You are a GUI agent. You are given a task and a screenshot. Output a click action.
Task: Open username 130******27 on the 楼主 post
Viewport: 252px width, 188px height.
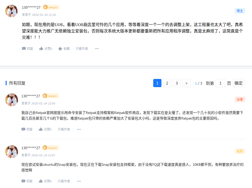pos(31,7)
